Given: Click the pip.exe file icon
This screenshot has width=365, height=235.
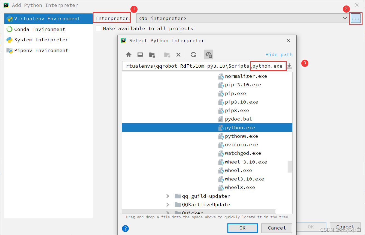Looking at the screenshot, I should point(221,94).
